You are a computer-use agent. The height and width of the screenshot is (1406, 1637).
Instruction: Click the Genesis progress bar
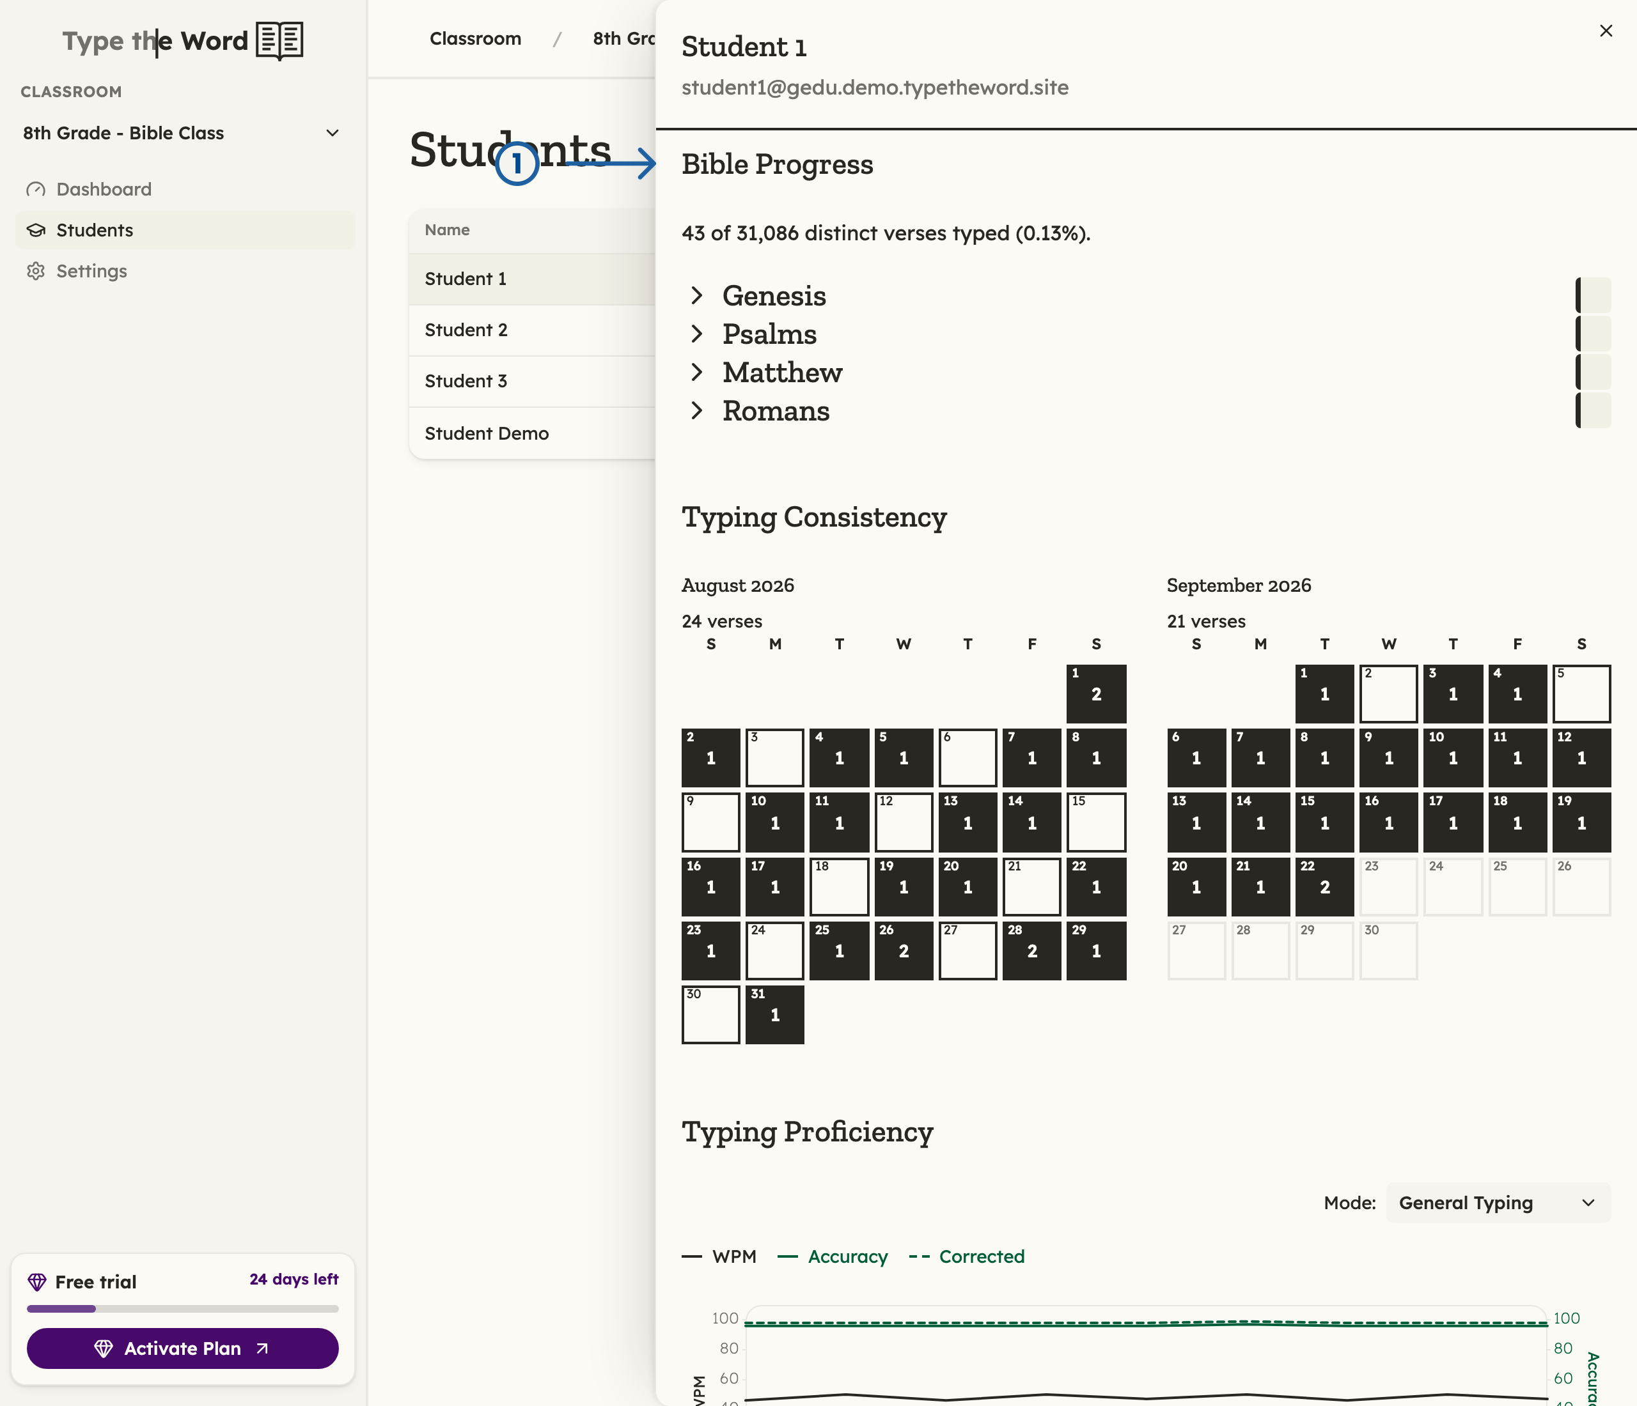click(x=1593, y=295)
